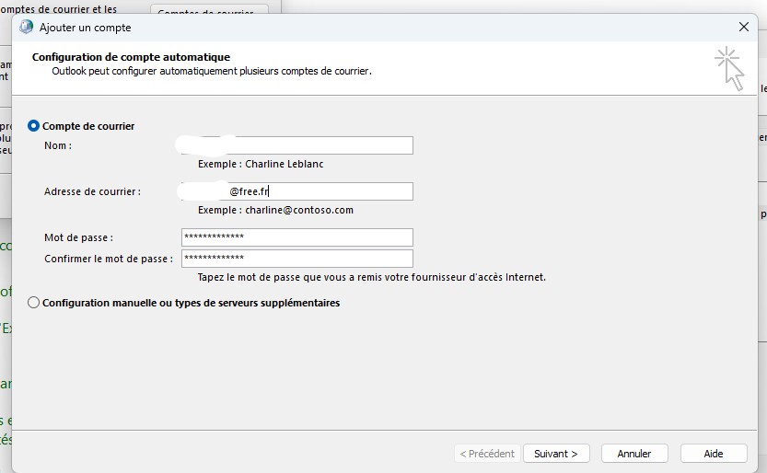The height and width of the screenshot is (473, 767).
Task: Click the 'Mot de passe :' label
Action: point(79,237)
